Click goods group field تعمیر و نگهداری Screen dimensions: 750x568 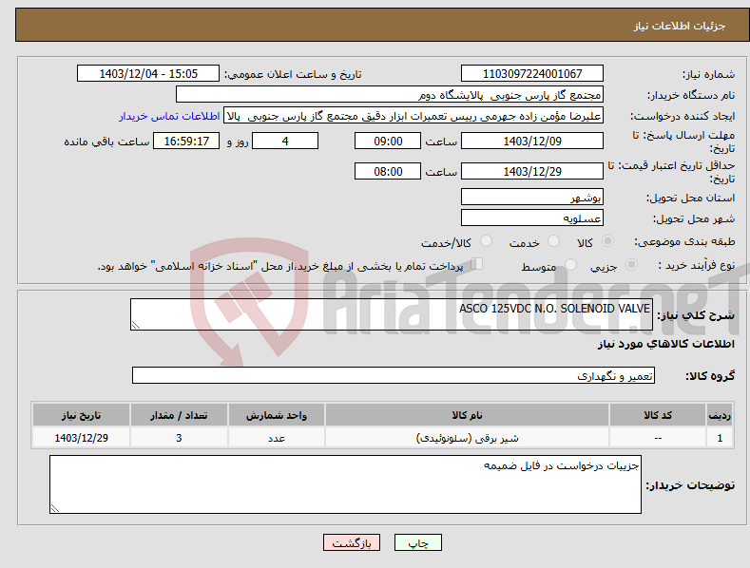click(394, 376)
